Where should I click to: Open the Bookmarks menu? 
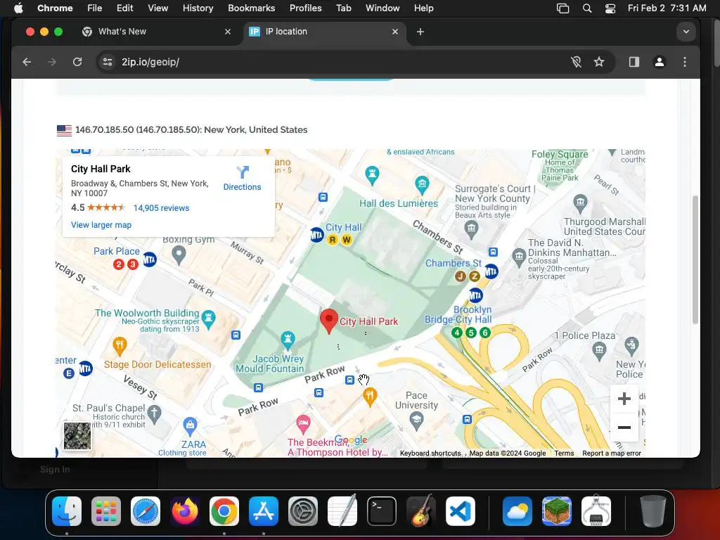(x=251, y=8)
